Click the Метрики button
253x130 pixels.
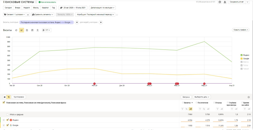coord(186,97)
